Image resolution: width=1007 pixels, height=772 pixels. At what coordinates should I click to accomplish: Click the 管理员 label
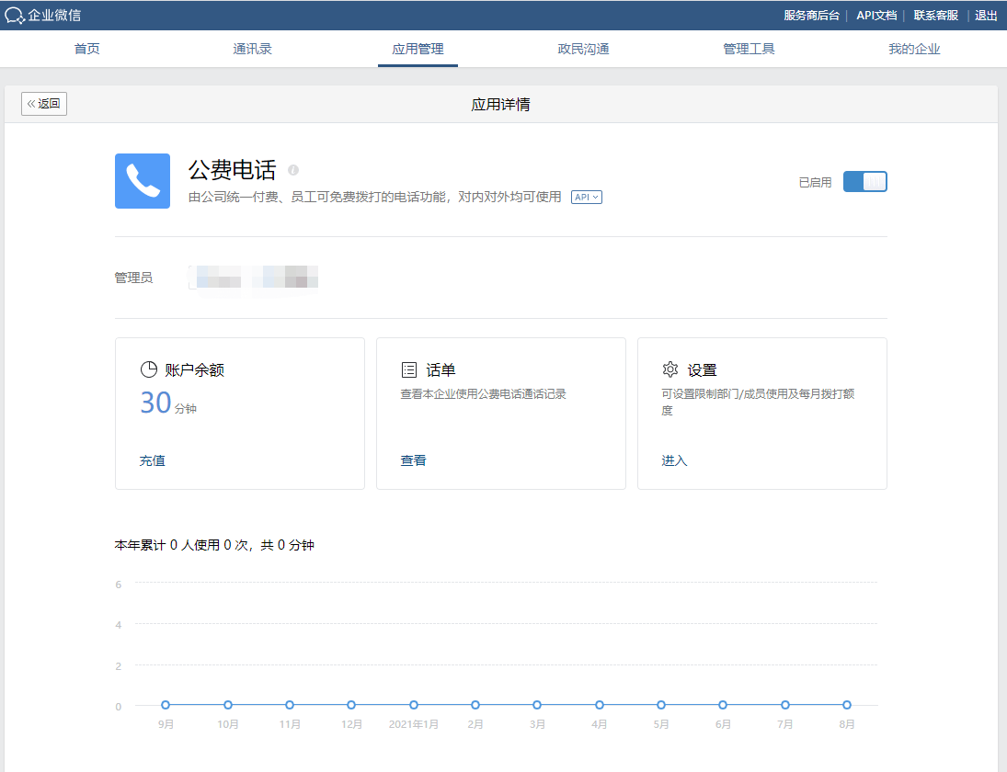[x=133, y=278]
